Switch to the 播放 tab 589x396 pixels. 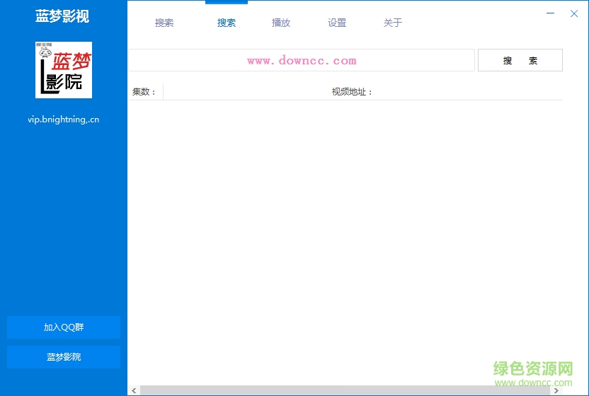click(281, 23)
